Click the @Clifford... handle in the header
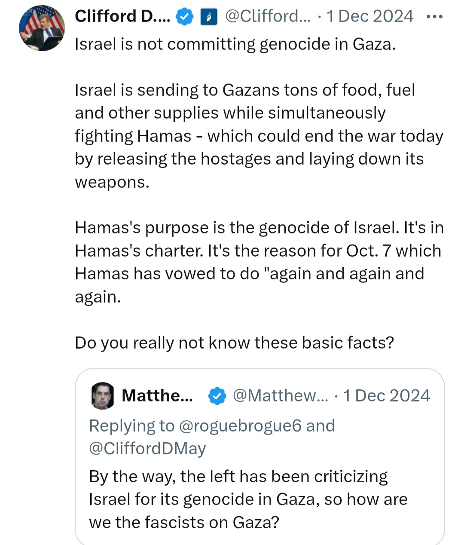The width and height of the screenshot is (464, 545). click(x=268, y=16)
